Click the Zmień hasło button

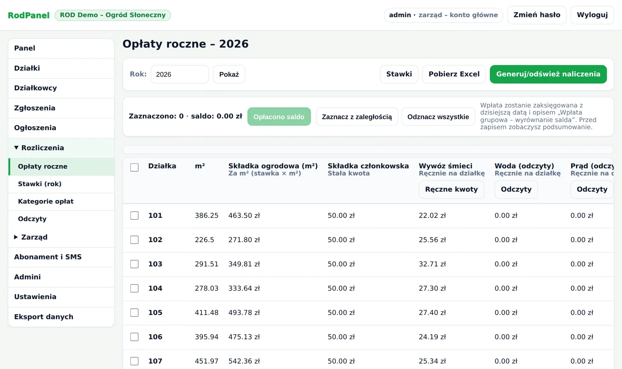pos(537,15)
